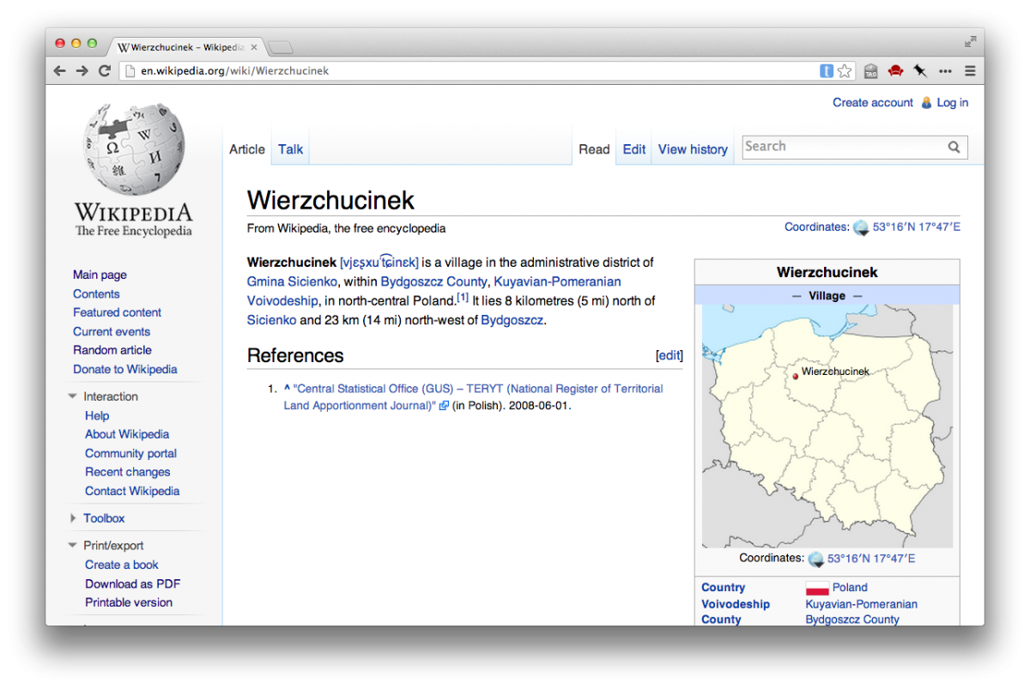Click the globe icon beside top coordinates
This screenshot has width=1030, height=689.
pyautogui.click(x=861, y=228)
